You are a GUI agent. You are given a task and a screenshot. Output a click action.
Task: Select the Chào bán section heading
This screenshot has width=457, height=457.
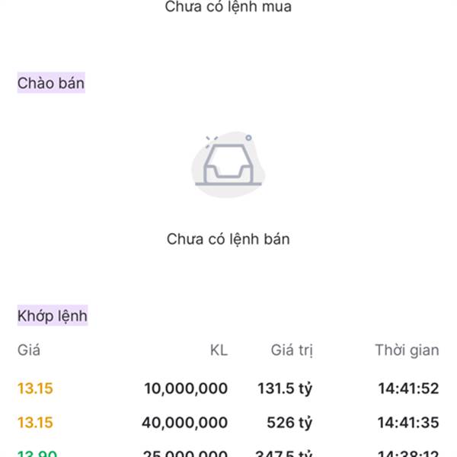pyautogui.click(x=51, y=83)
